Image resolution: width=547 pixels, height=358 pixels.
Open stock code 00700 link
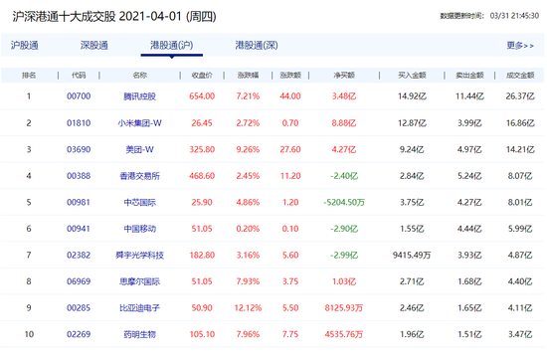tap(79, 96)
